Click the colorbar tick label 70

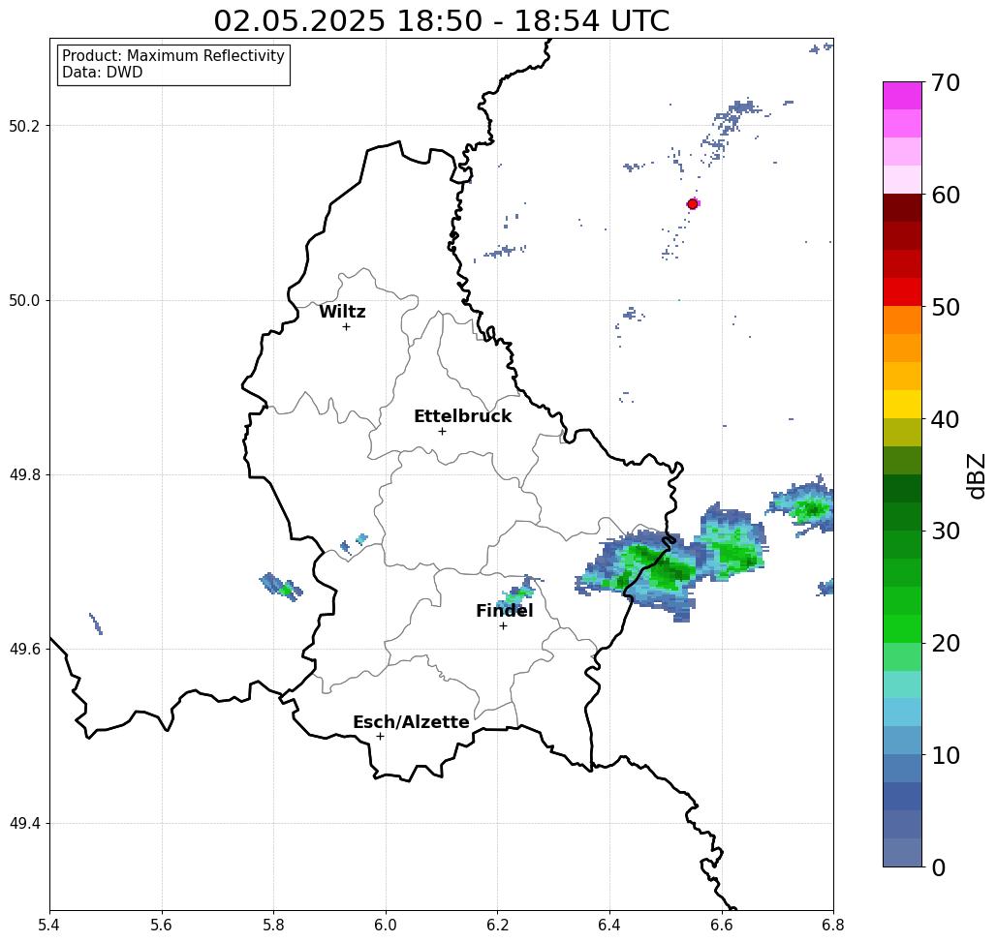click(x=946, y=83)
